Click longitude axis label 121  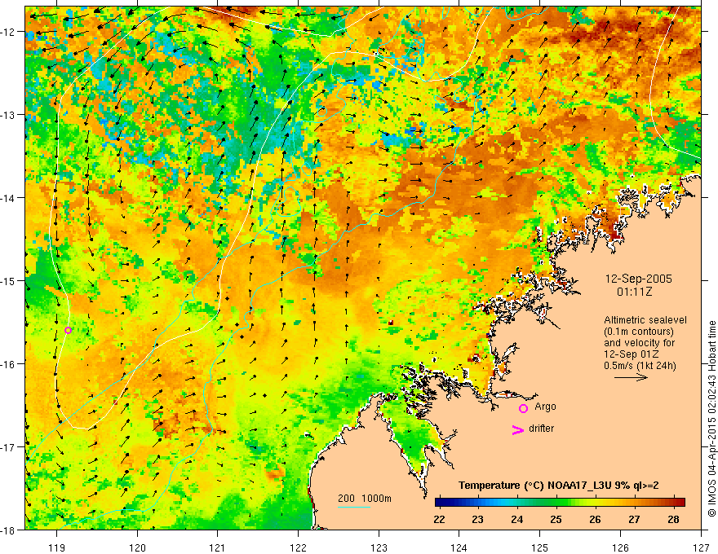click(x=218, y=547)
